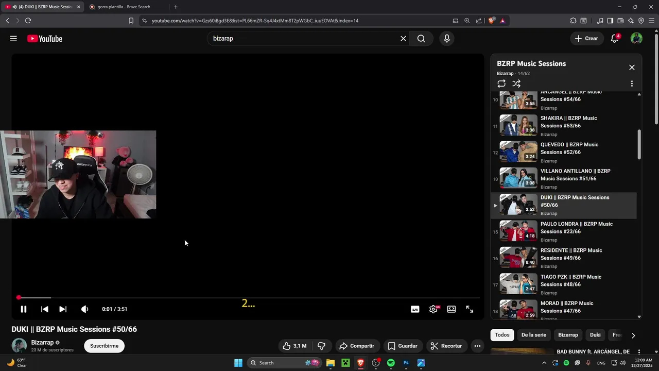This screenshot has width=659, height=371.
Task: Open account avatar menu
Action: point(636,39)
